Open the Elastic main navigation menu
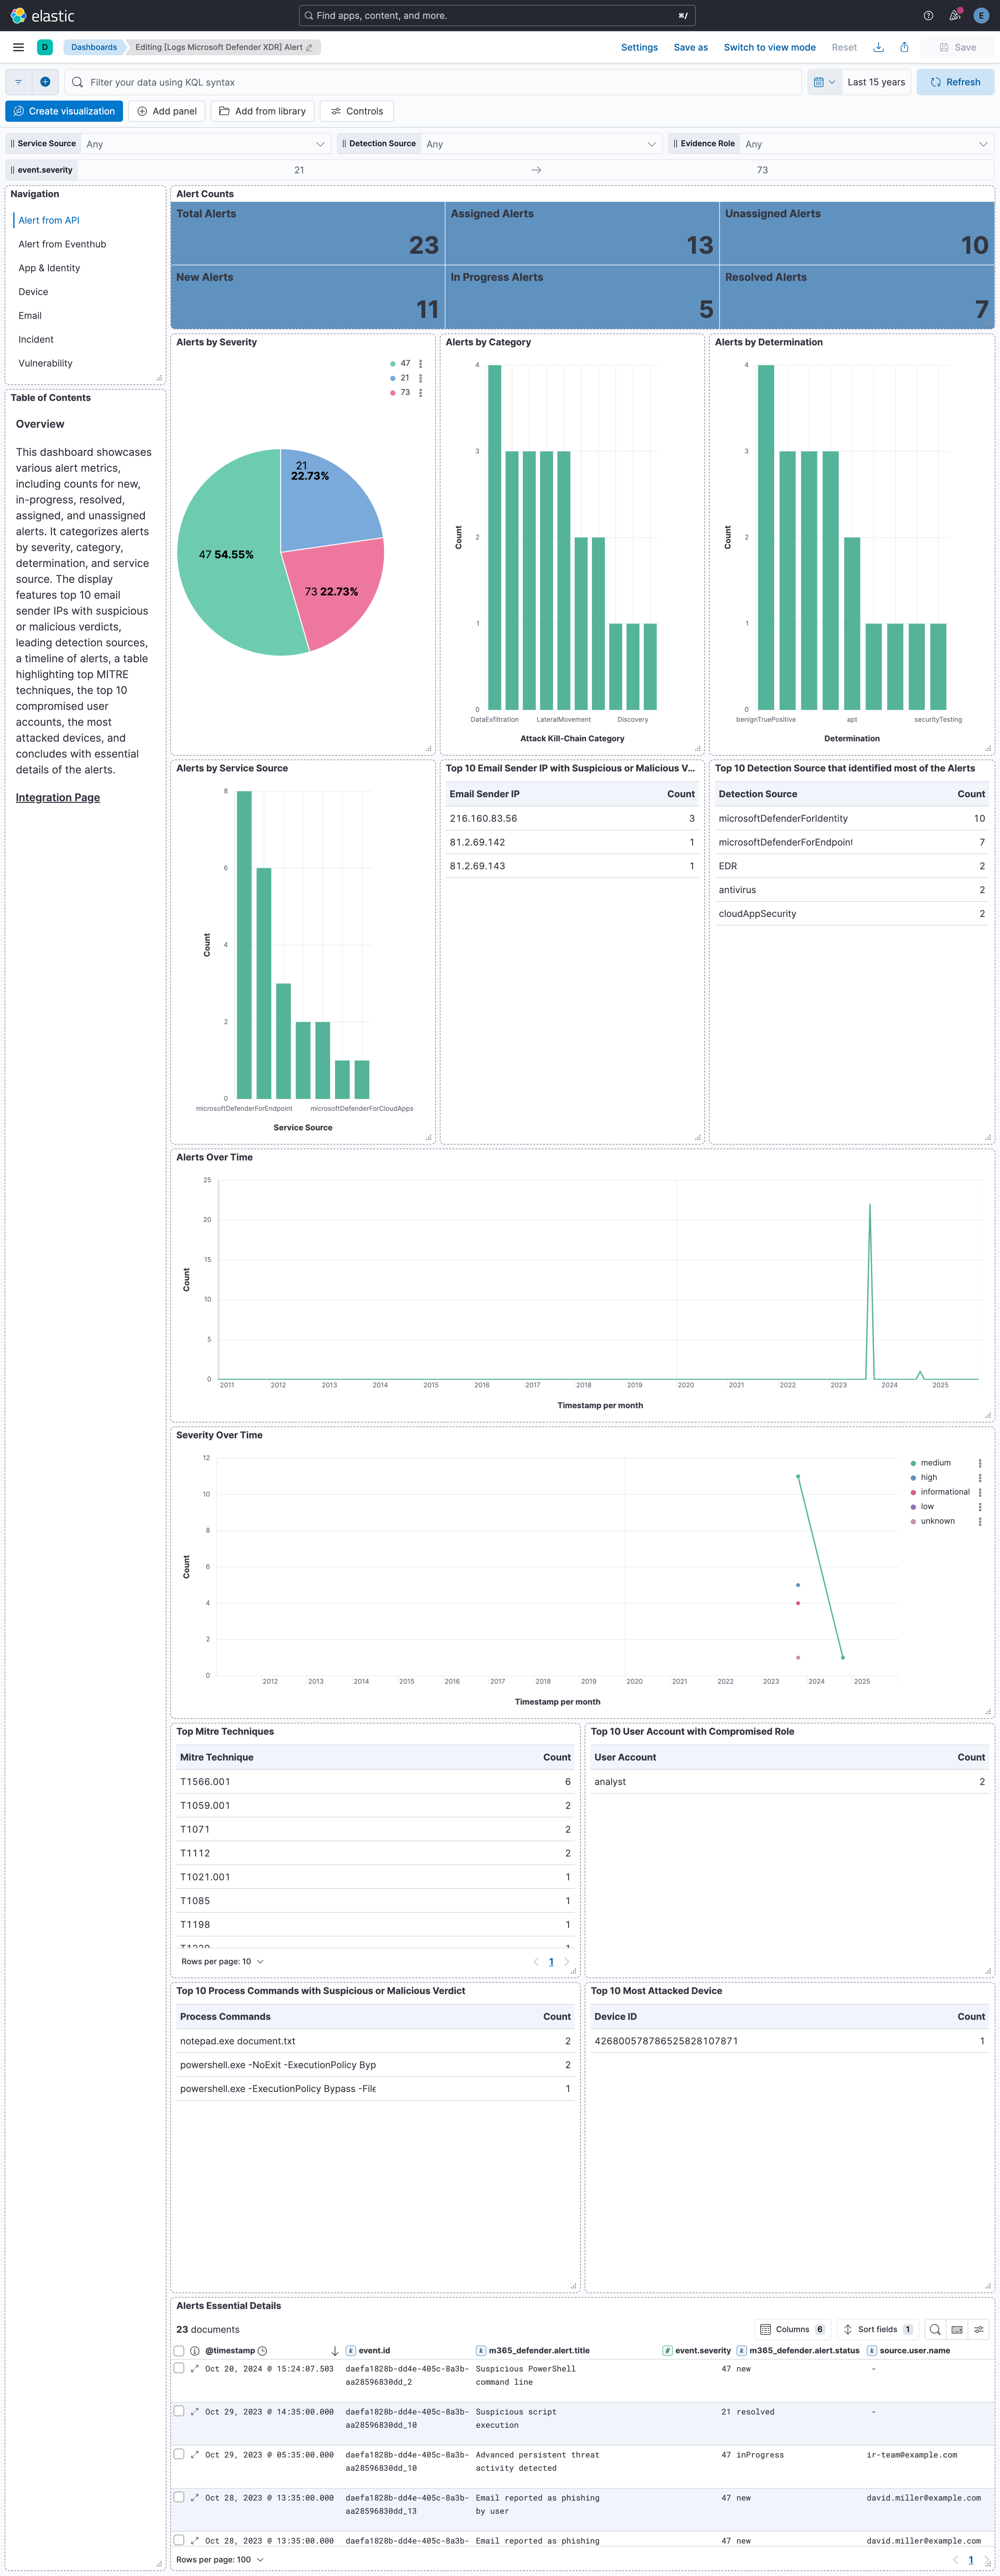The width and height of the screenshot is (1000, 2576). coord(18,47)
